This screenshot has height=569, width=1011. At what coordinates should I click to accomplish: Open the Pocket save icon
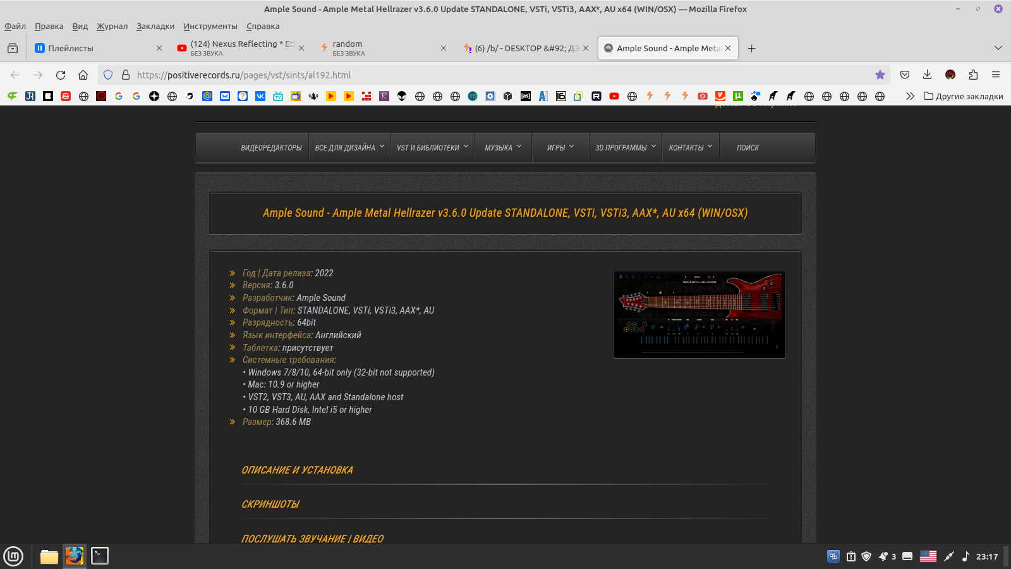905,75
